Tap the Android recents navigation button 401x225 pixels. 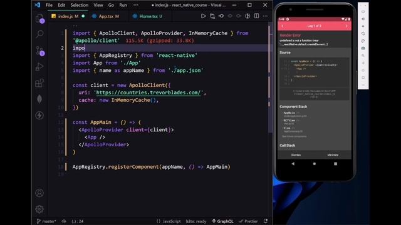tap(336, 164)
